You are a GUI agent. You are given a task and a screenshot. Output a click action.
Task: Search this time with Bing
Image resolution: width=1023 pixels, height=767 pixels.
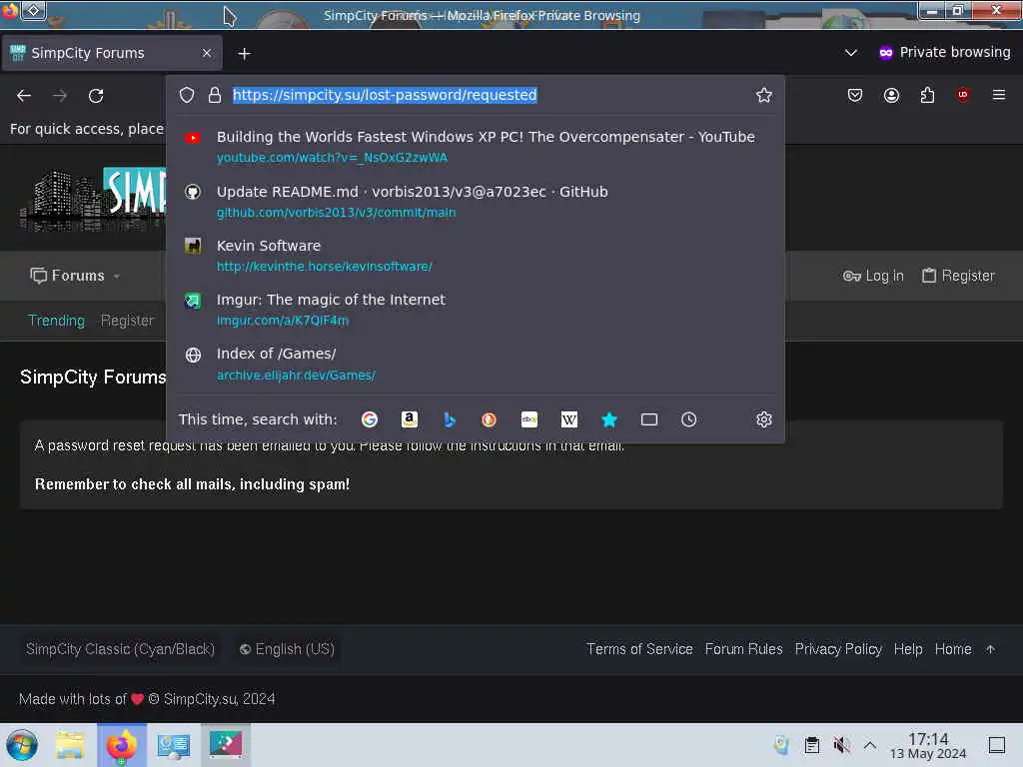point(449,419)
